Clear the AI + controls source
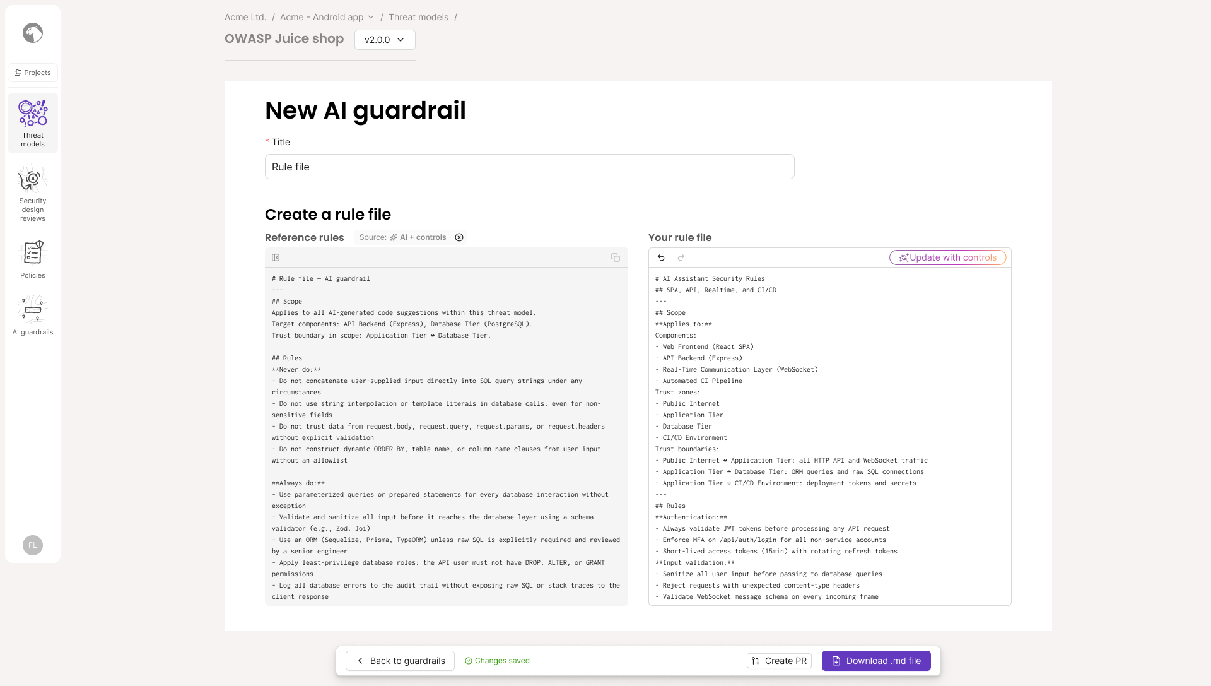This screenshot has height=686, width=1211. pos(459,237)
